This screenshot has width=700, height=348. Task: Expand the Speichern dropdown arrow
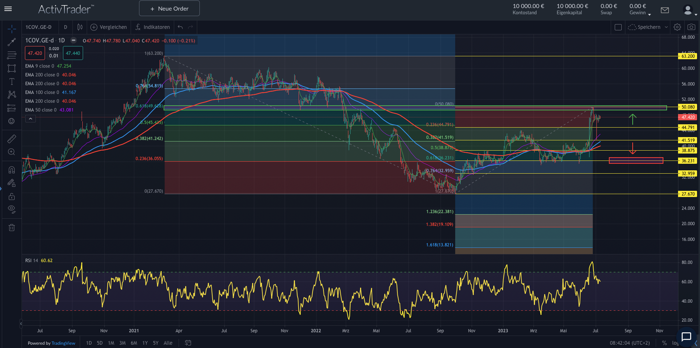(666, 27)
